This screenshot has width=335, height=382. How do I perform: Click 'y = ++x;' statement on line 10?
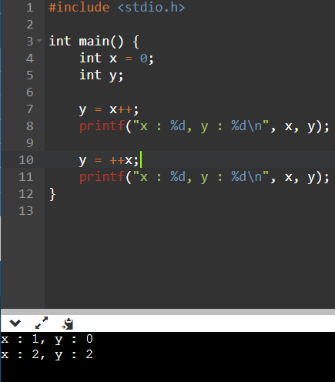tap(109, 160)
